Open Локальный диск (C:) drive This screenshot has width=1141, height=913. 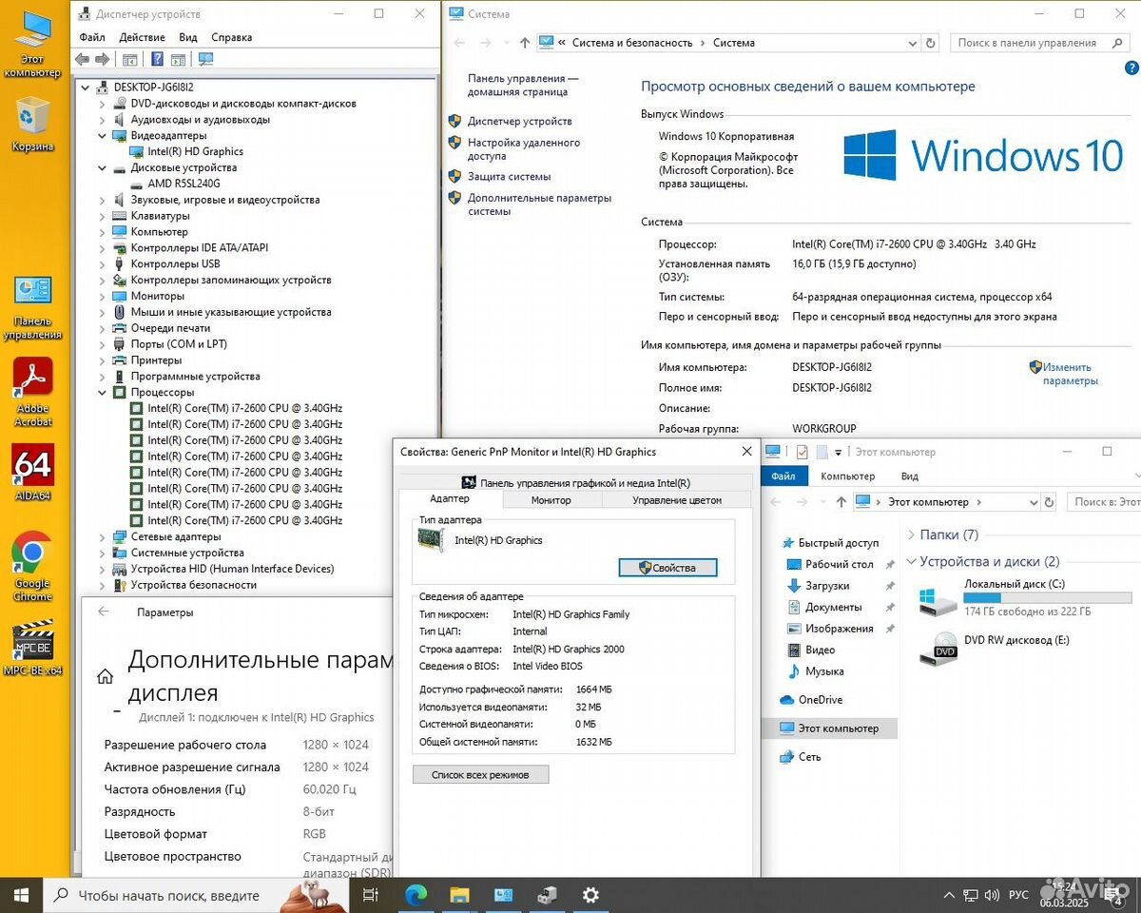[1025, 598]
